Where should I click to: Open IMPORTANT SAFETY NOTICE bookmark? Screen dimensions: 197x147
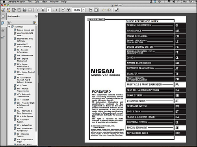coord(24,45)
